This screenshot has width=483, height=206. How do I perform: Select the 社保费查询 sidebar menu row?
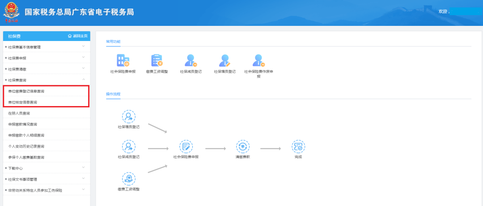coord(47,80)
